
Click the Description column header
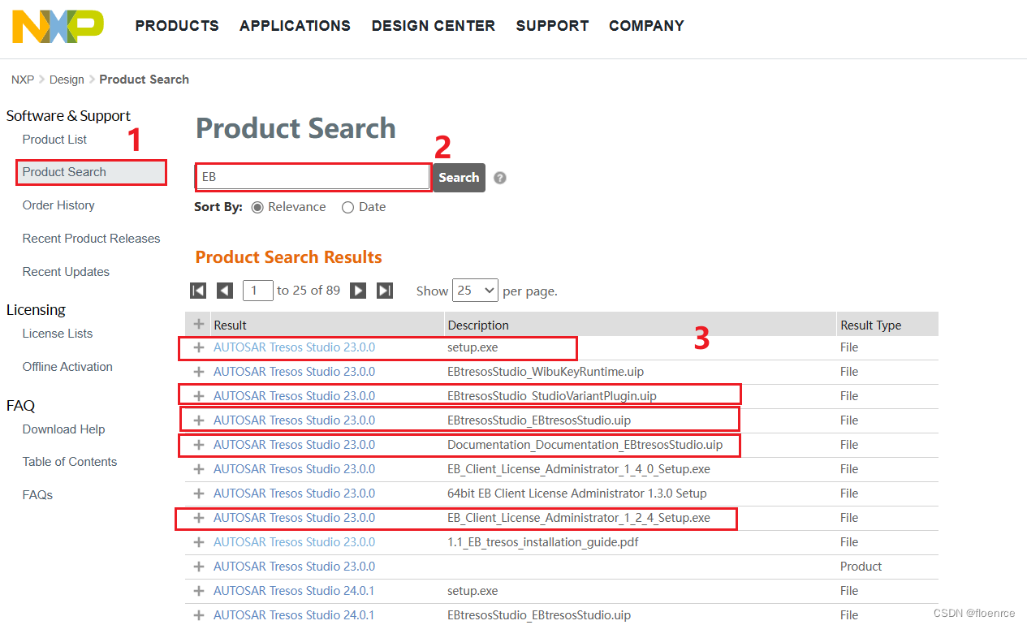(478, 325)
